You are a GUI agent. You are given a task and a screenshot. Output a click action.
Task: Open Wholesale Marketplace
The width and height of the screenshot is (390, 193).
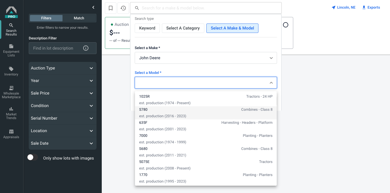[x=11, y=92]
